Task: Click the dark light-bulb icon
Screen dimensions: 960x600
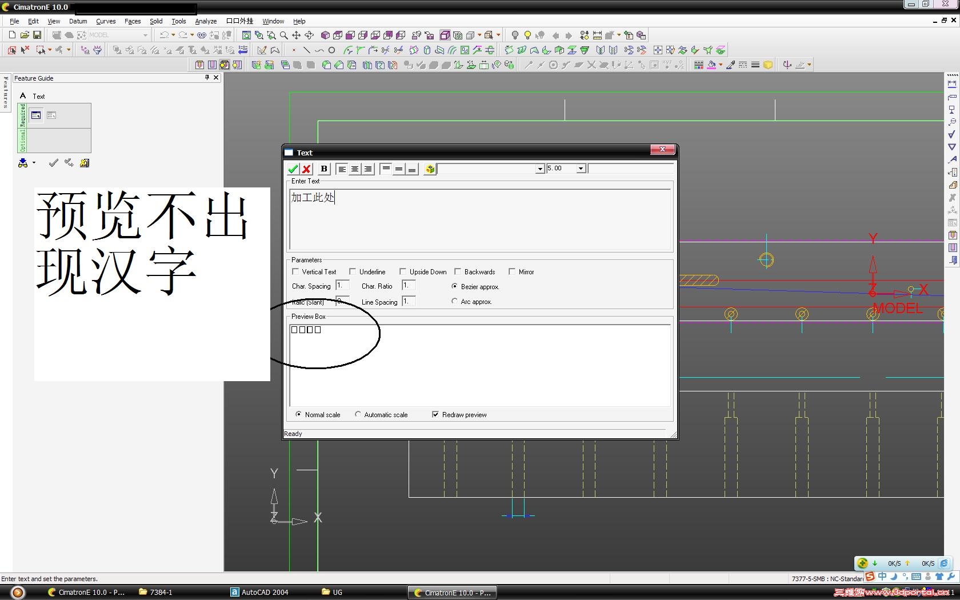Action: point(515,35)
